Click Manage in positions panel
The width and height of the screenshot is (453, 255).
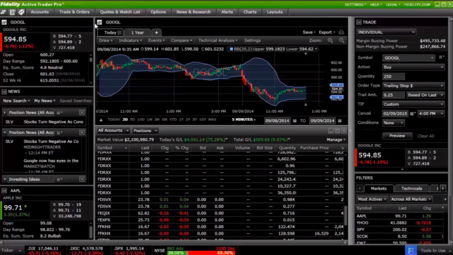coord(336,140)
